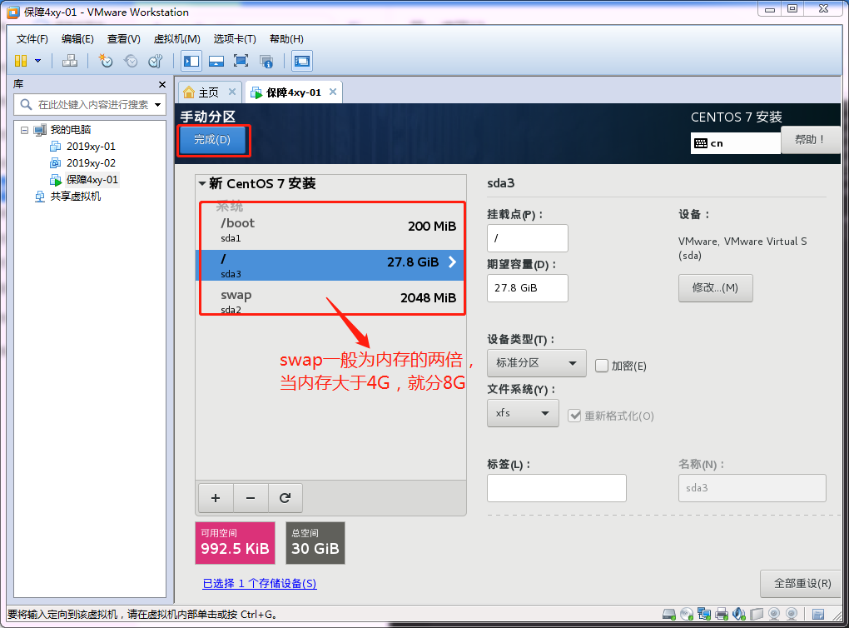Open the 已选择 1 个存储设备(S) link

pos(260,584)
